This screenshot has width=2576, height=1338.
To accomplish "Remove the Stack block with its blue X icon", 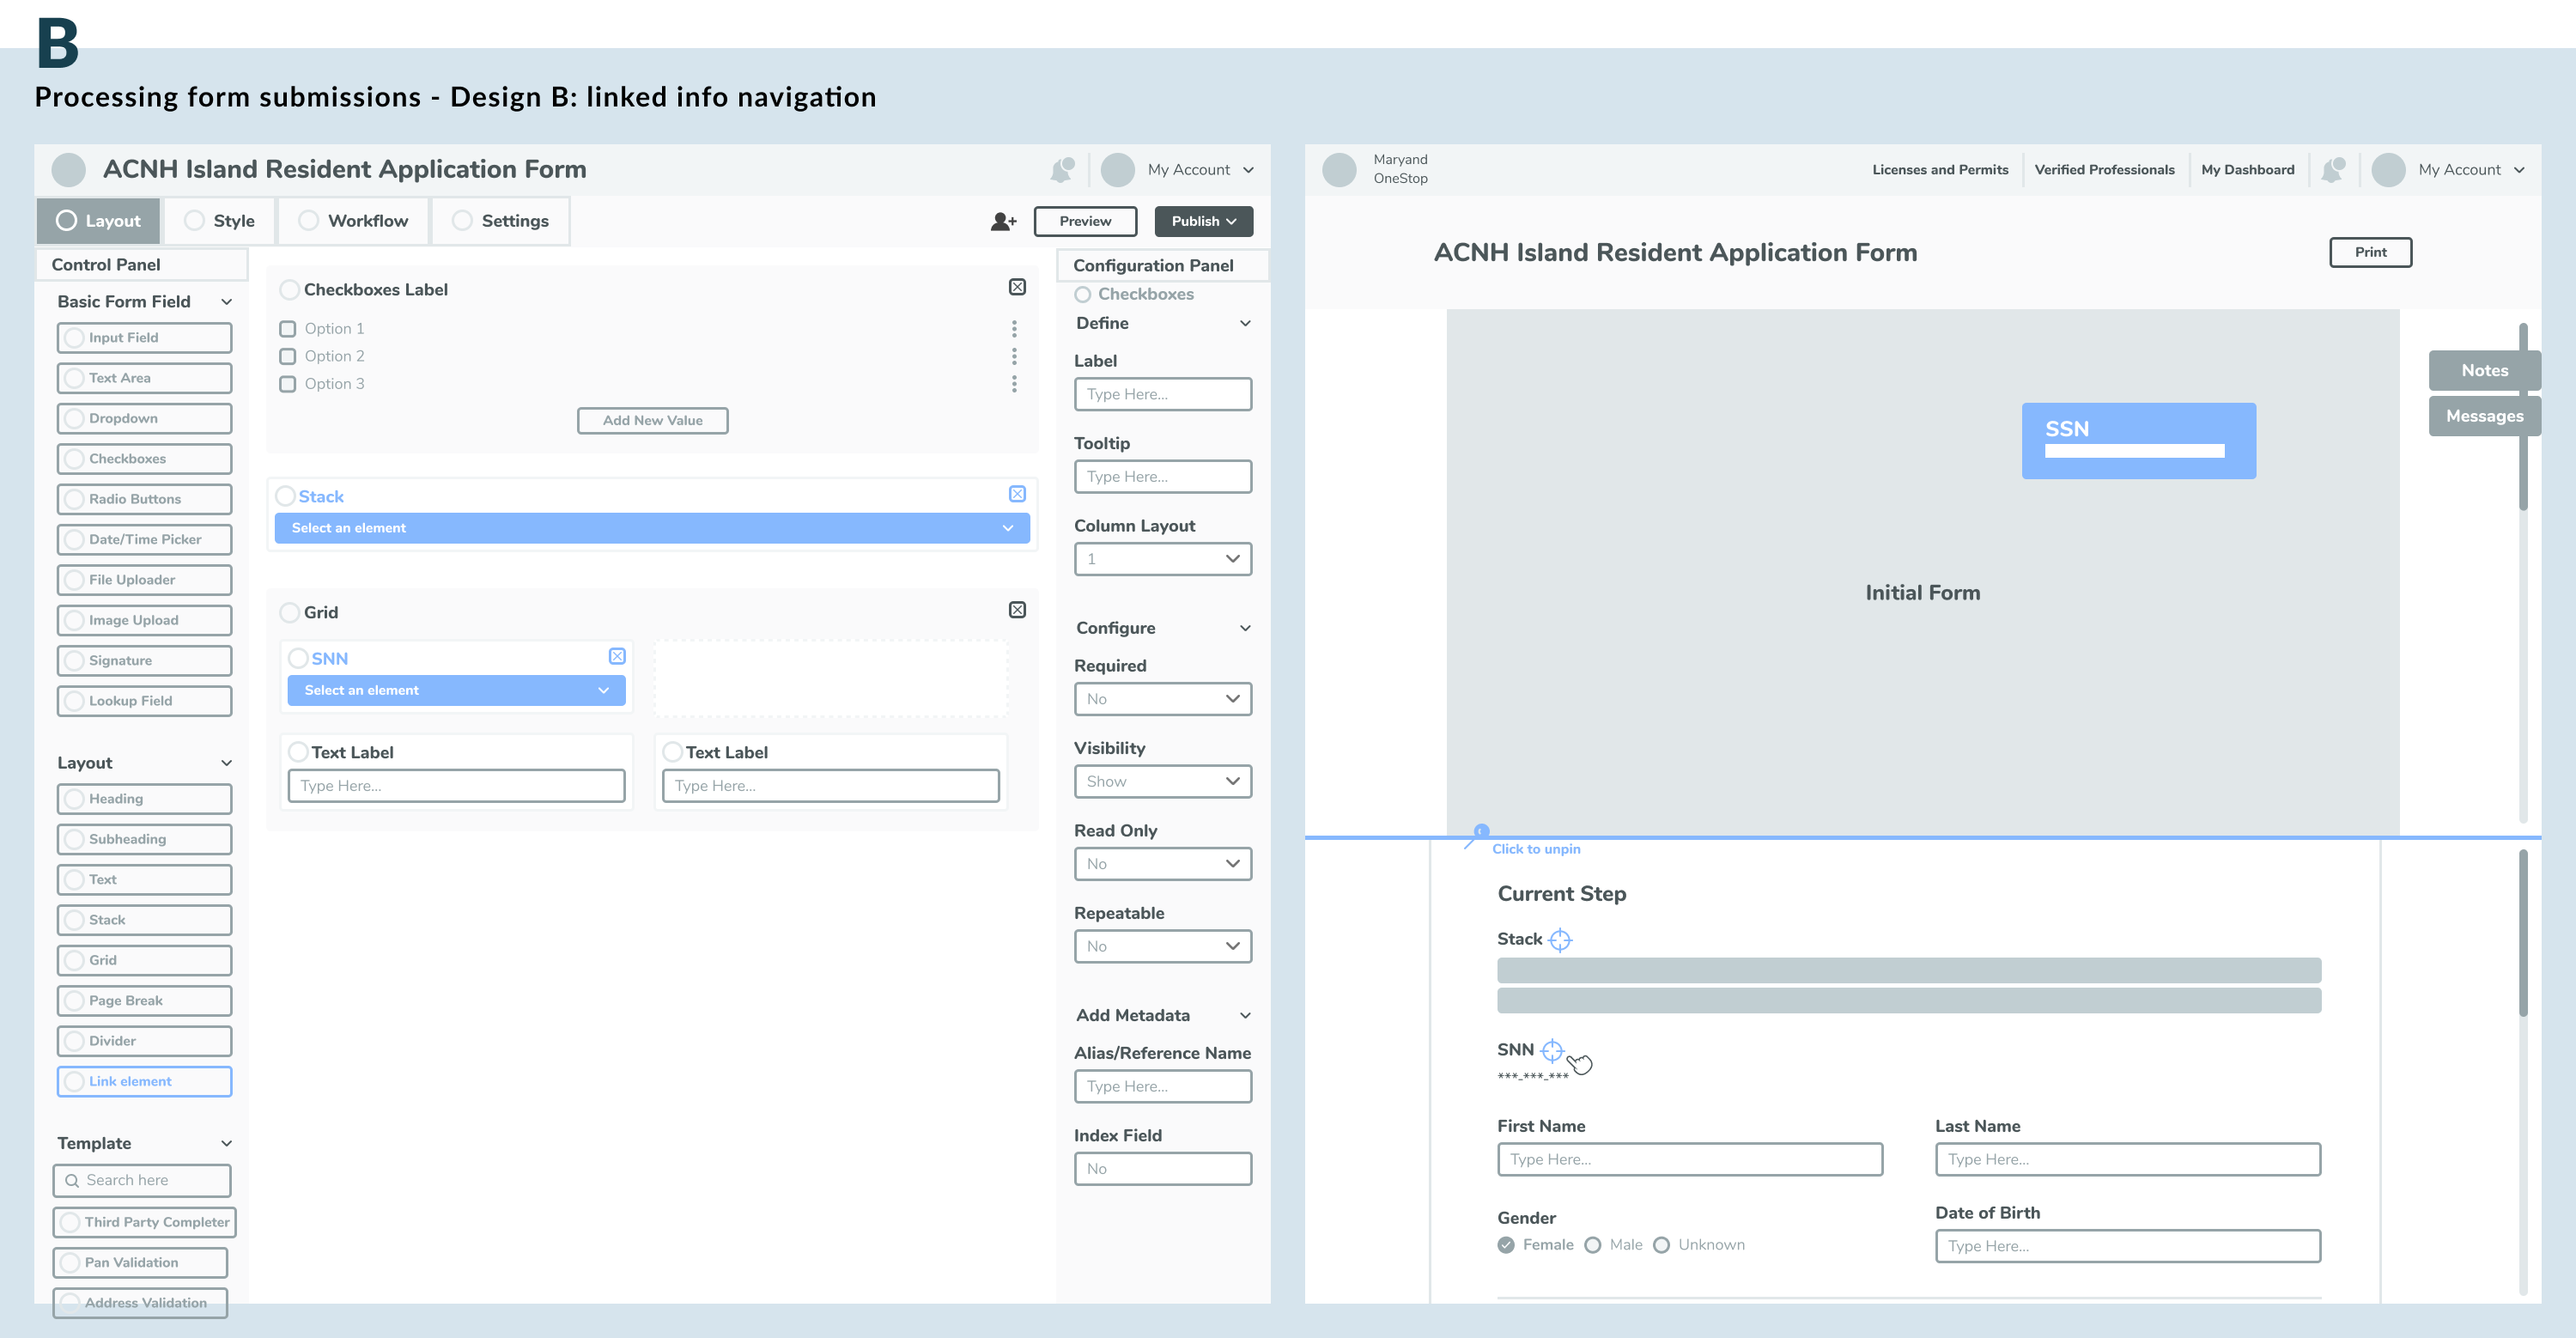I will (1017, 494).
